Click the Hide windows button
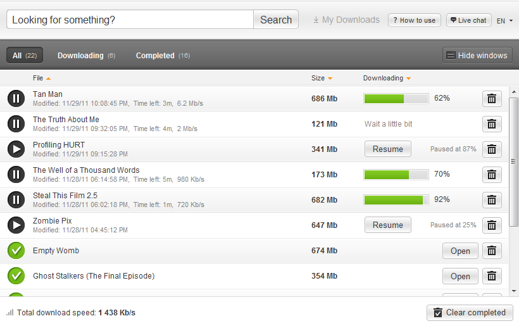 (x=477, y=55)
